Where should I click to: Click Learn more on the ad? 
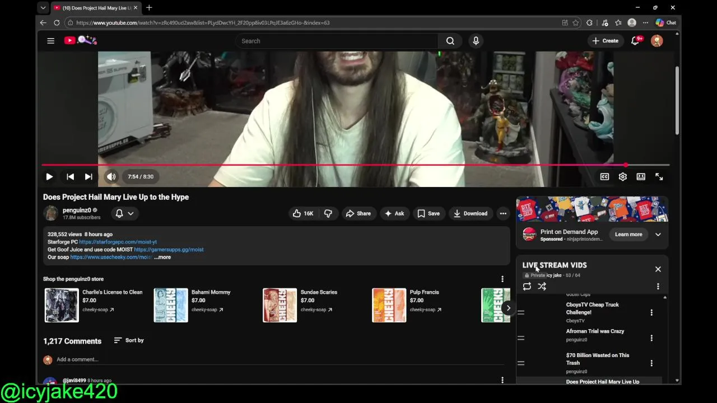(628, 235)
